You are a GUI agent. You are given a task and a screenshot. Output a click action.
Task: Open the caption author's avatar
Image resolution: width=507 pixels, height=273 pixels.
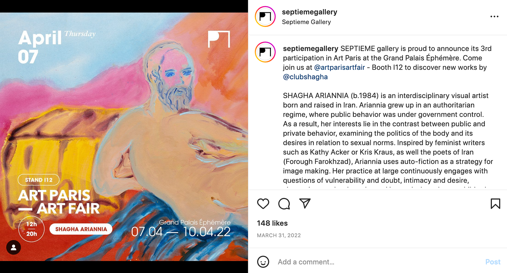point(265,52)
